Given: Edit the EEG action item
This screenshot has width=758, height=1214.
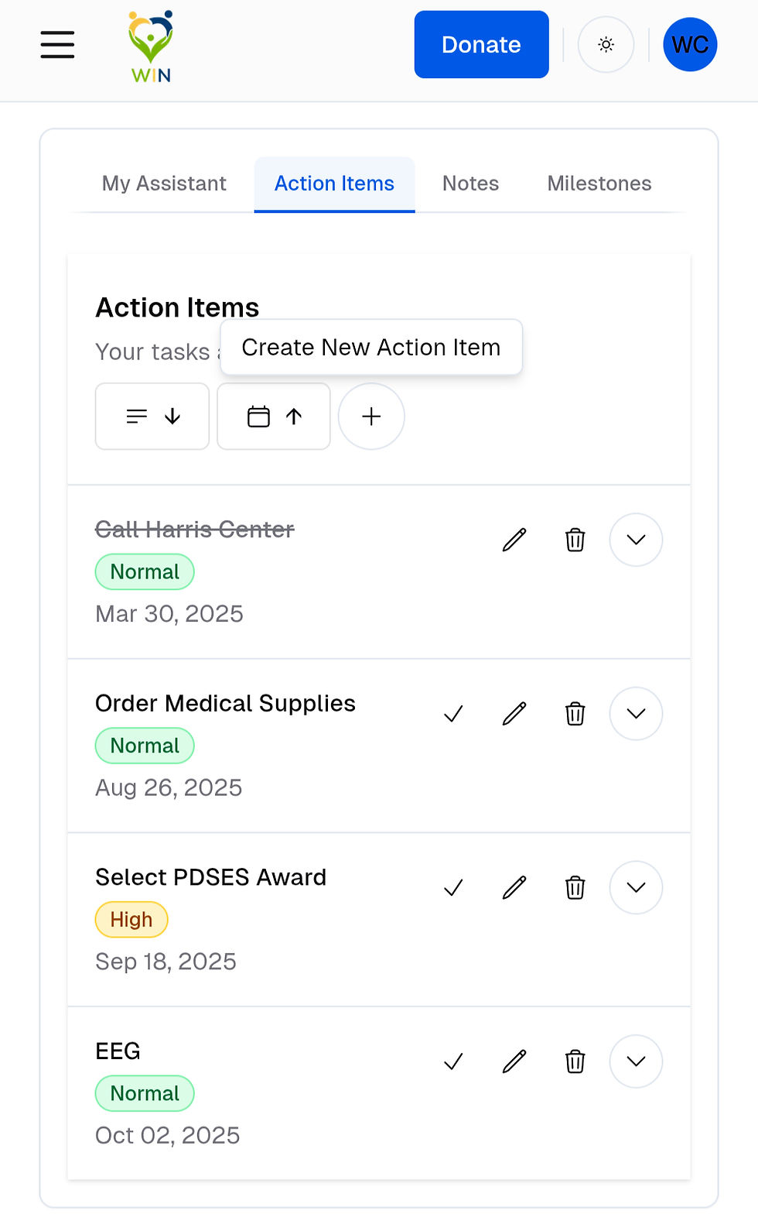Looking at the screenshot, I should click(x=514, y=1061).
